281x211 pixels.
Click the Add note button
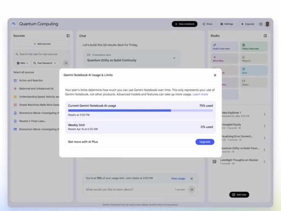point(239,195)
